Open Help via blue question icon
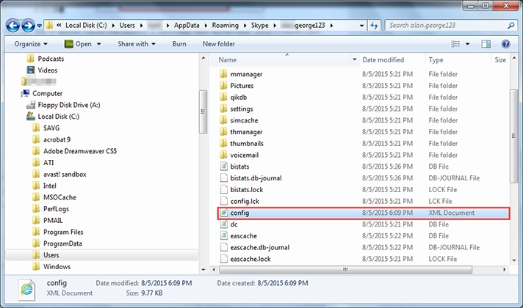 click(x=505, y=44)
